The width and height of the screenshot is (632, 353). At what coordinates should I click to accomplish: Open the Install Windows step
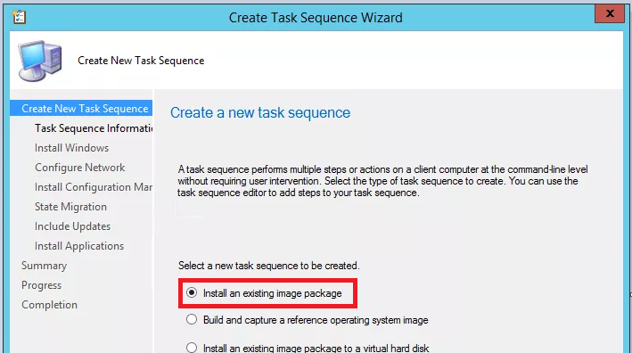(71, 148)
